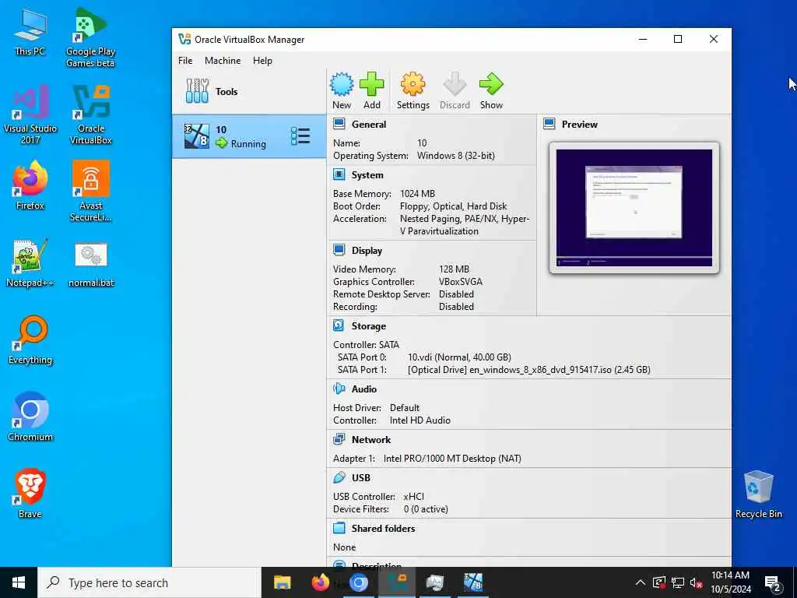Click the VM preview thumbnail
Image resolution: width=797 pixels, height=598 pixels.
(x=634, y=207)
